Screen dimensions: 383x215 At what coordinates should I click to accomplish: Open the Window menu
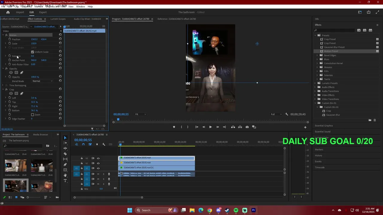tap(80, 7)
